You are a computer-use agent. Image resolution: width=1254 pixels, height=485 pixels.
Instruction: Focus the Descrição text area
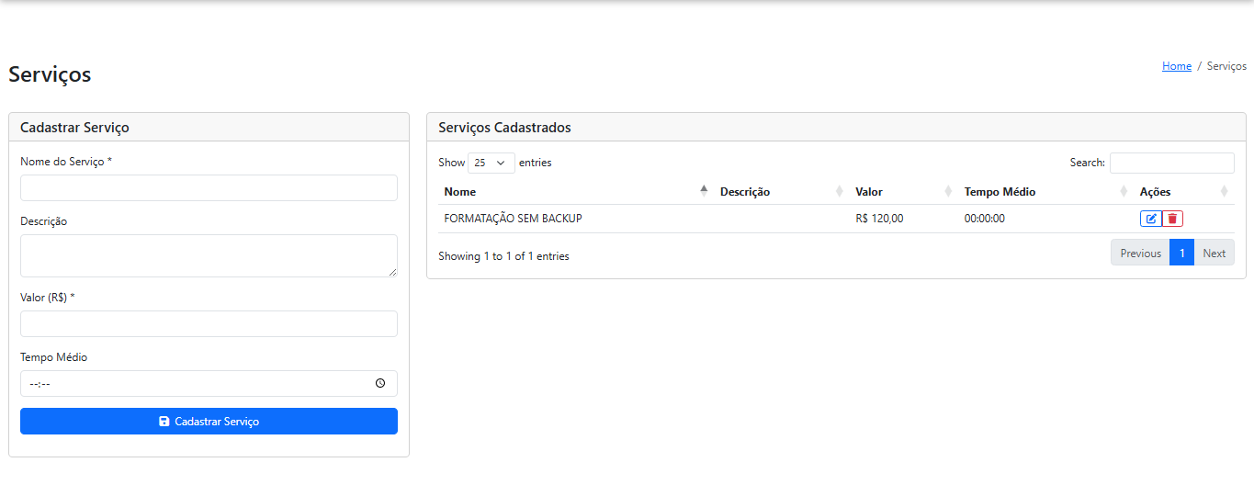pyautogui.click(x=209, y=255)
